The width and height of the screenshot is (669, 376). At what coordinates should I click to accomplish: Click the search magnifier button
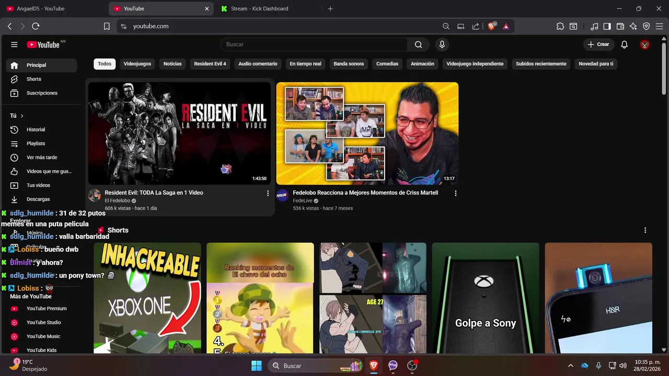(x=418, y=44)
